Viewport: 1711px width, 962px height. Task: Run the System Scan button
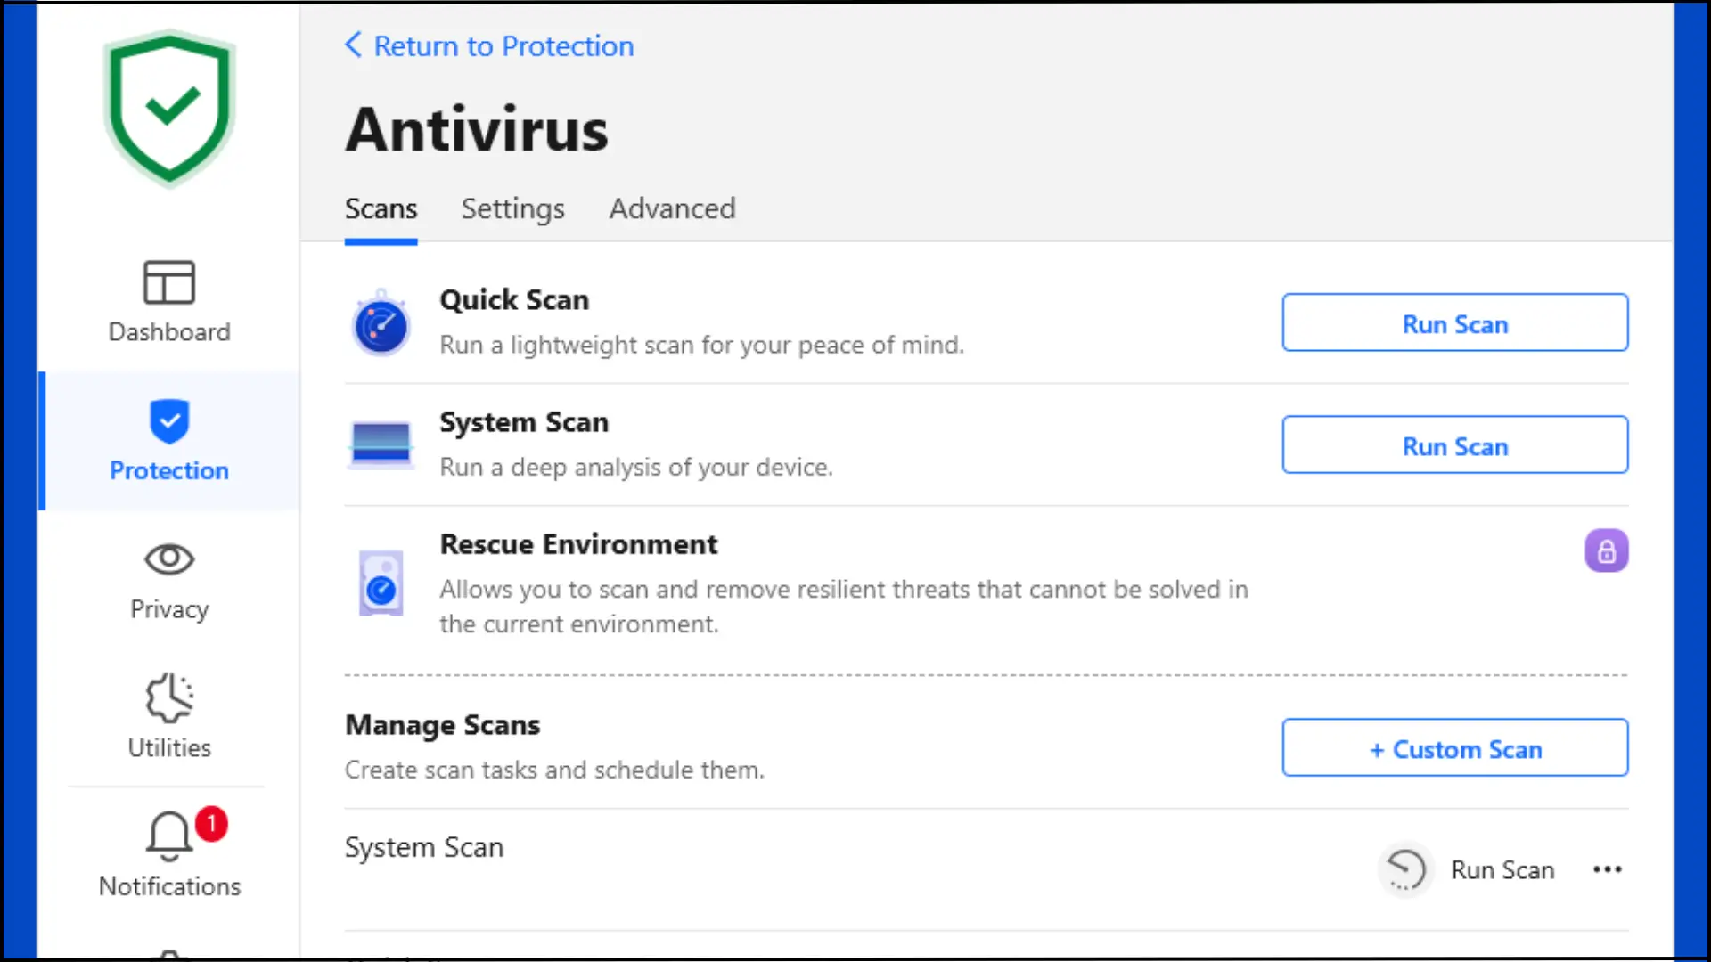pyautogui.click(x=1455, y=444)
